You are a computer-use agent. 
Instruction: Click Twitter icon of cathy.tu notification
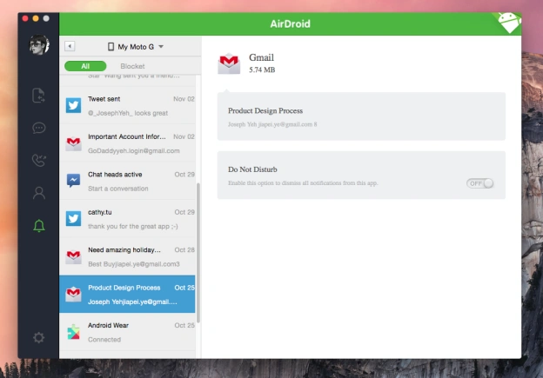click(73, 219)
